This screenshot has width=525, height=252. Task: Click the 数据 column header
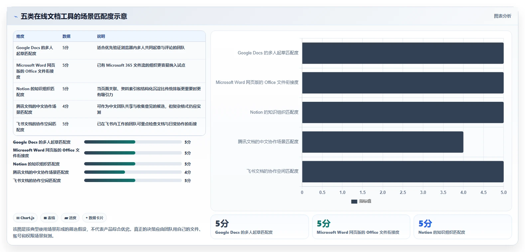(66, 36)
